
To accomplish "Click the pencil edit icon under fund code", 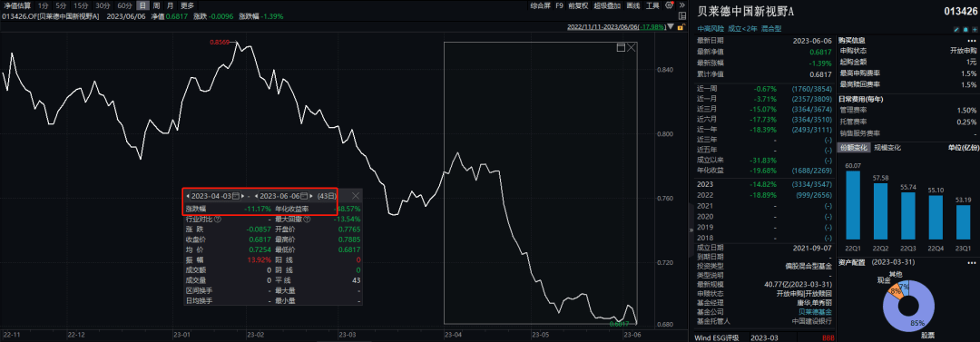I will click(956, 29).
